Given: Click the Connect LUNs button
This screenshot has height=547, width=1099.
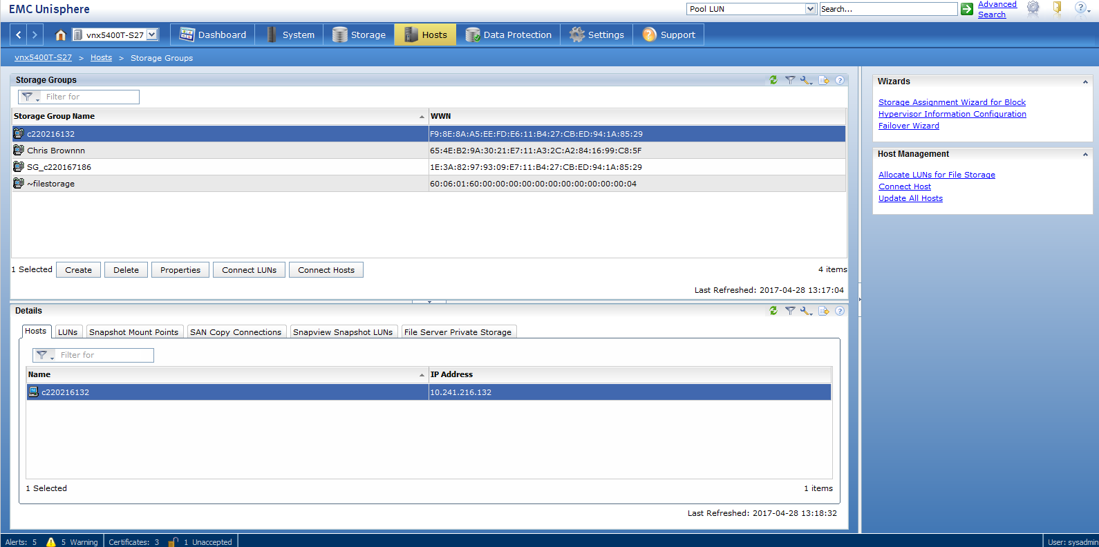Looking at the screenshot, I should (249, 270).
